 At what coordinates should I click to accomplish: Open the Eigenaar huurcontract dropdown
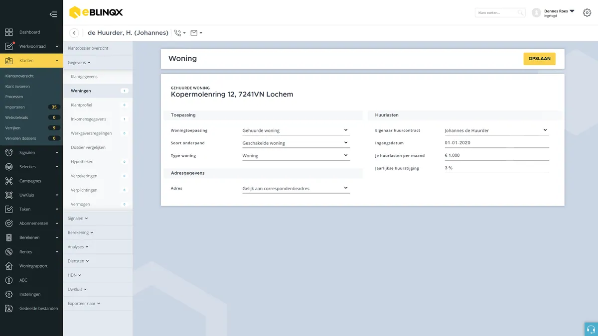pyautogui.click(x=497, y=130)
